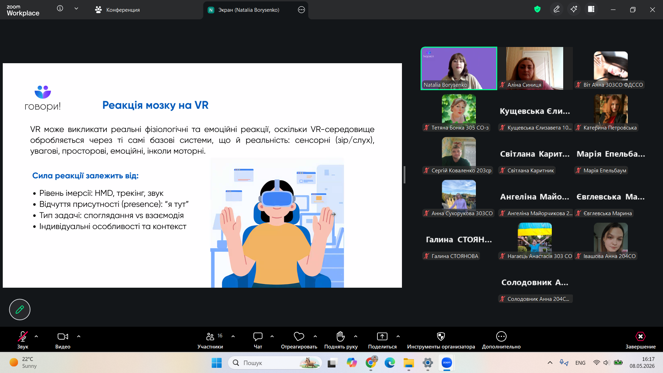Expand audio options arrow next to Sound
The width and height of the screenshot is (663, 373).
(x=36, y=336)
